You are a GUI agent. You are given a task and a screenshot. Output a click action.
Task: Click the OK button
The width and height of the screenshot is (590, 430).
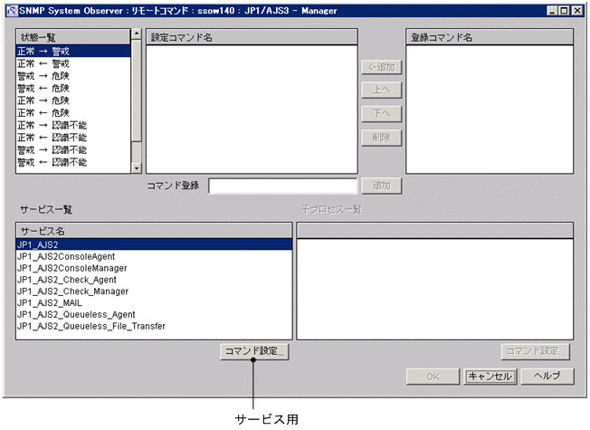[433, 377]
